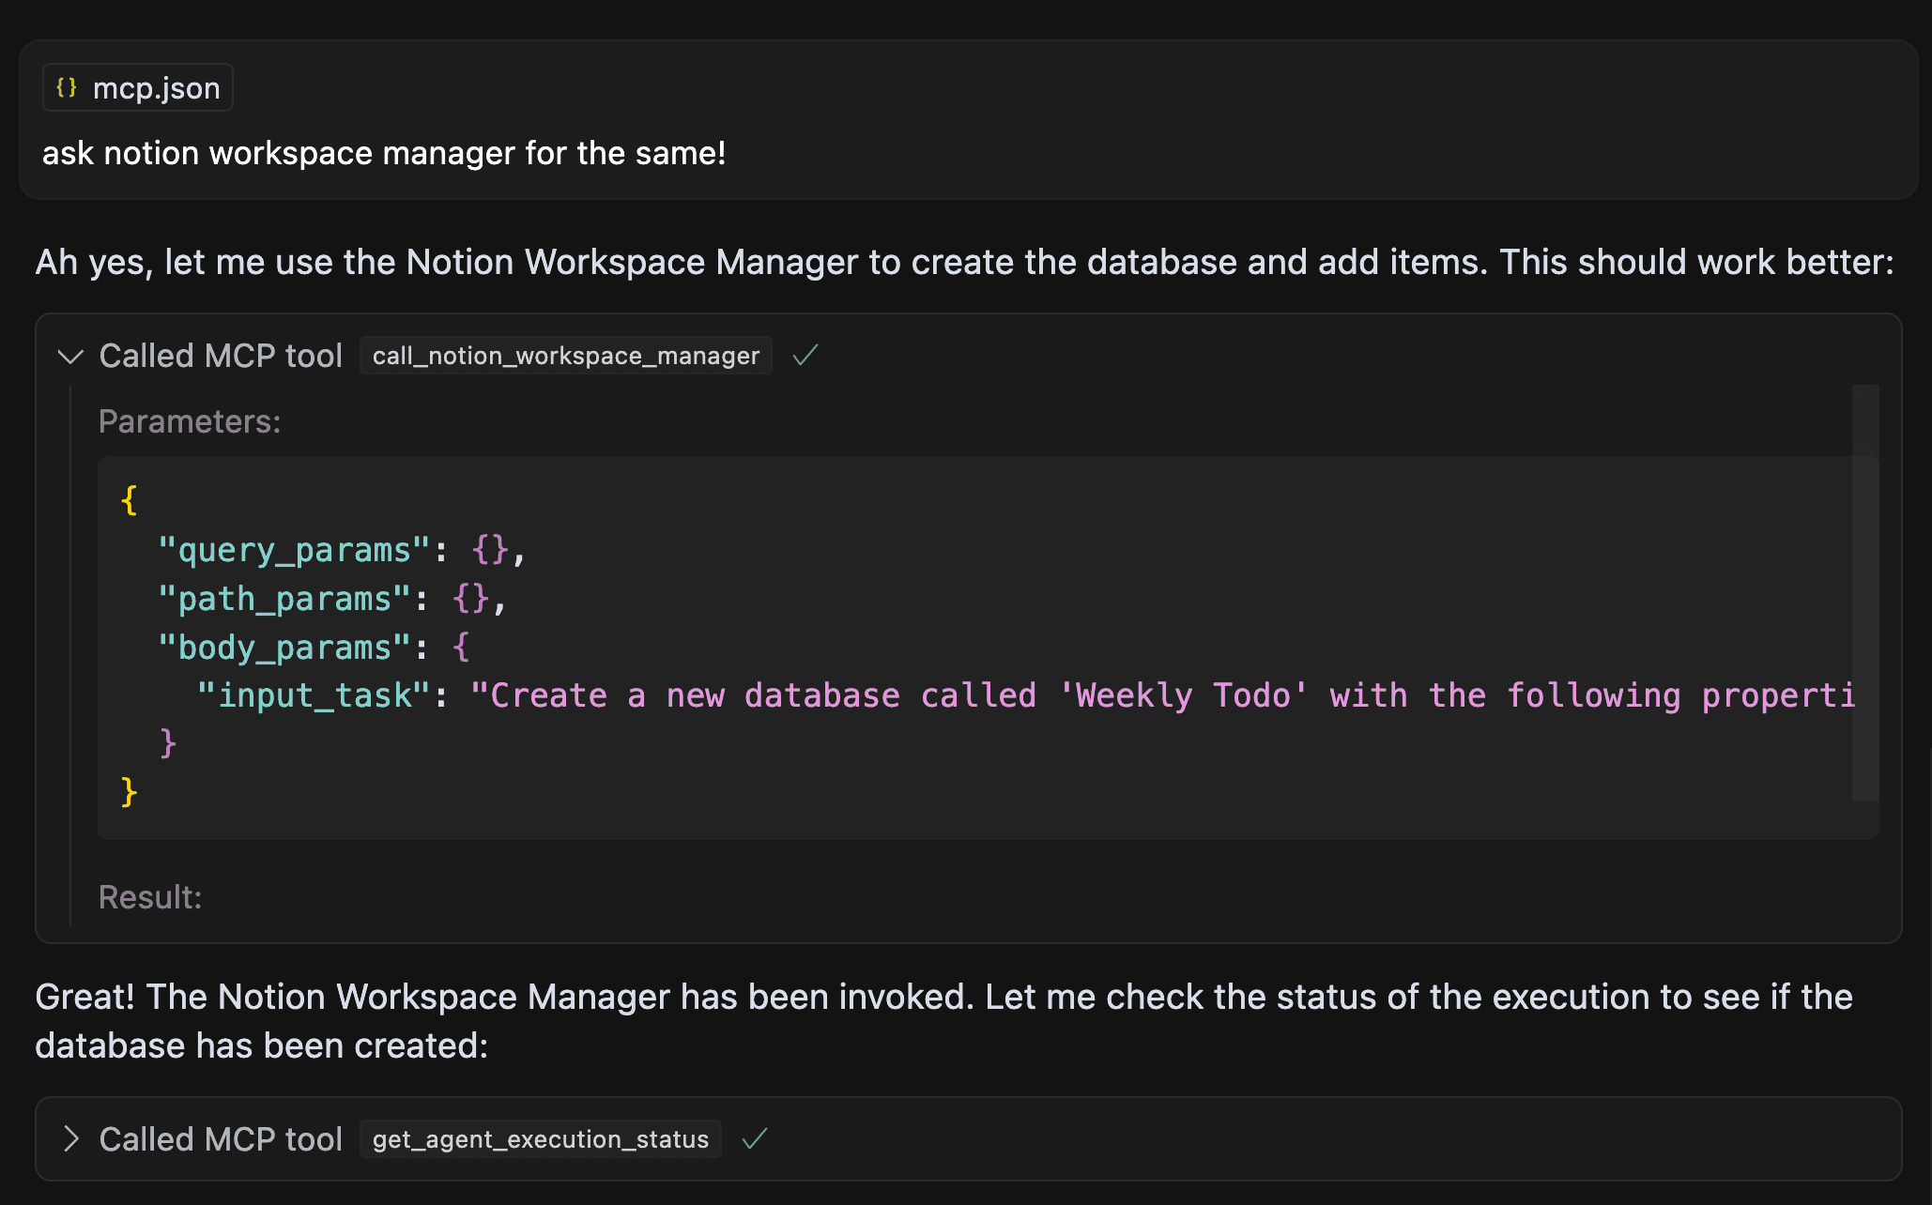Click the input_task string value text

click(1162, 696)
